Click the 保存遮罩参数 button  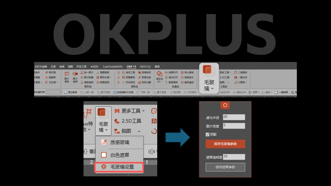pyautogui.click(x=225, y=167)
